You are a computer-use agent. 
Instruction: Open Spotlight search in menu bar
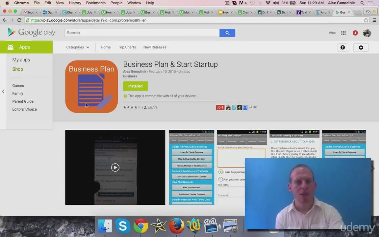point(362,3)
